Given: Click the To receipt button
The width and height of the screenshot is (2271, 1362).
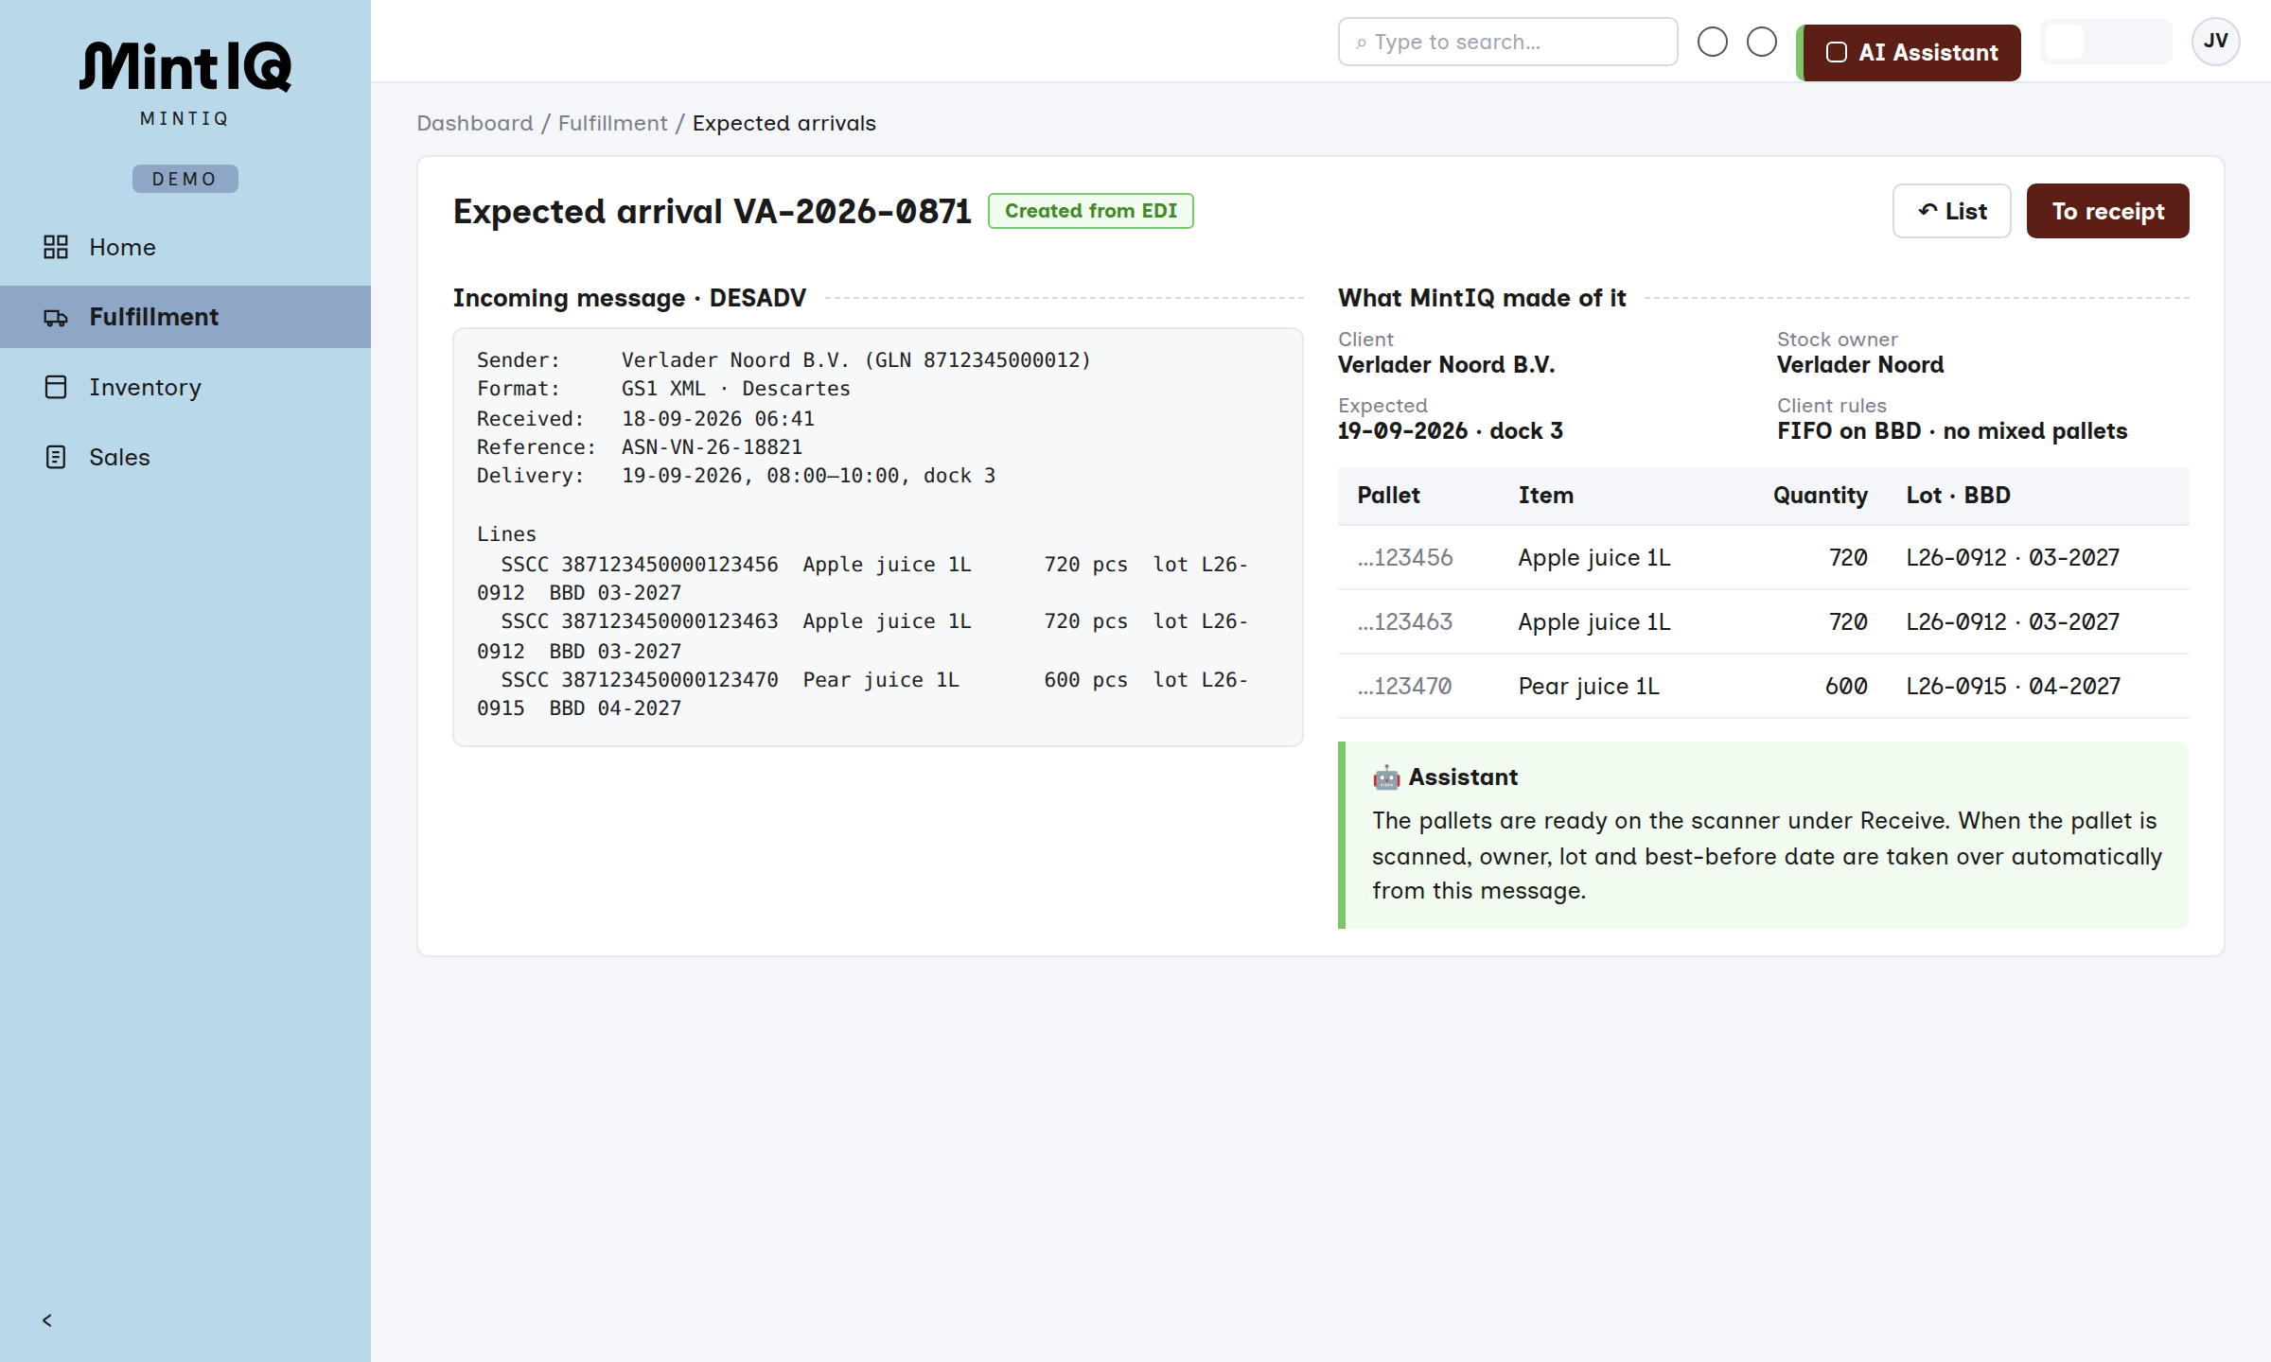Looking at the screenshot, I should (x=2107, y=211).
